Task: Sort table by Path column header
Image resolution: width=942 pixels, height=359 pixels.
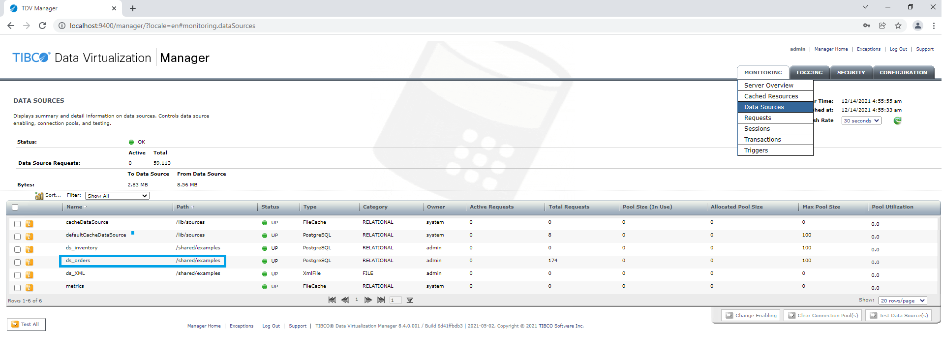Action: click(182, 207)
